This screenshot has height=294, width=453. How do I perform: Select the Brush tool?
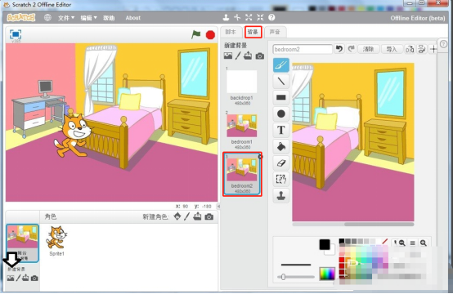(x=281, y=65)
